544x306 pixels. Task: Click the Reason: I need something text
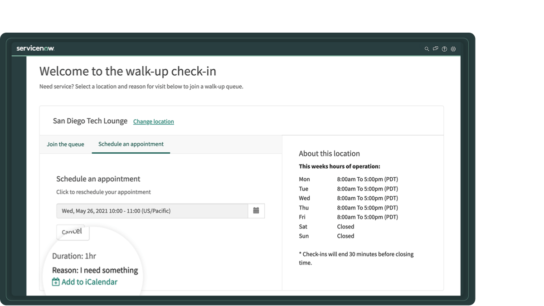click(x=94, y=270)
